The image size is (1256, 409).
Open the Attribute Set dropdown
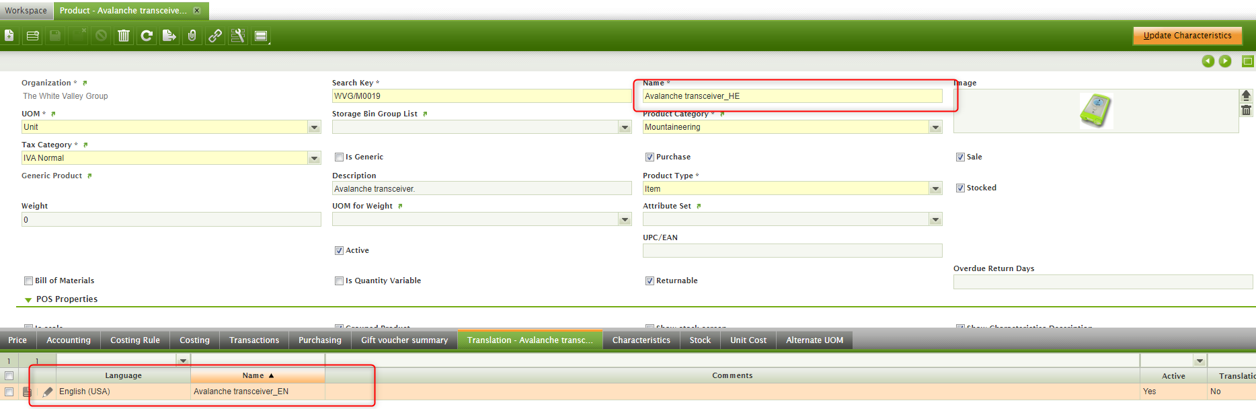click(x=935, y=219)
